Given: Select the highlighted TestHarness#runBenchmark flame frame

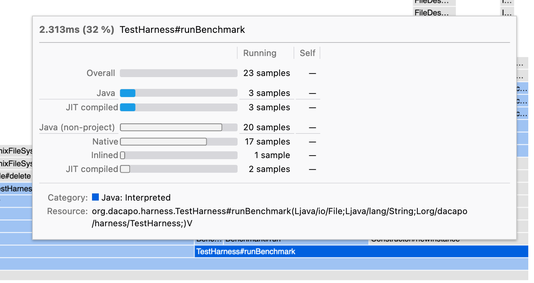Looking at the screenshot, I should [361, 251].
